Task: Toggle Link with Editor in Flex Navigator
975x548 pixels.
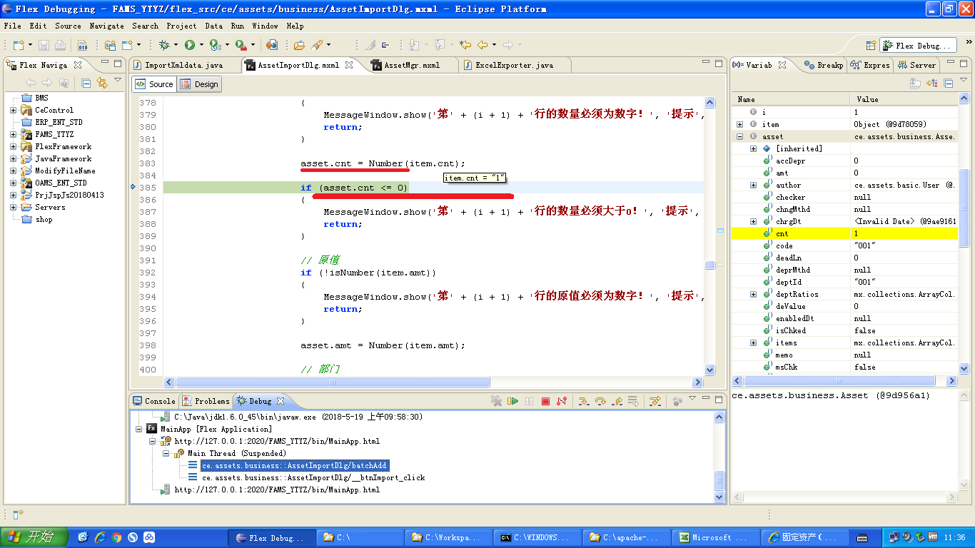Action: (102, 83)
